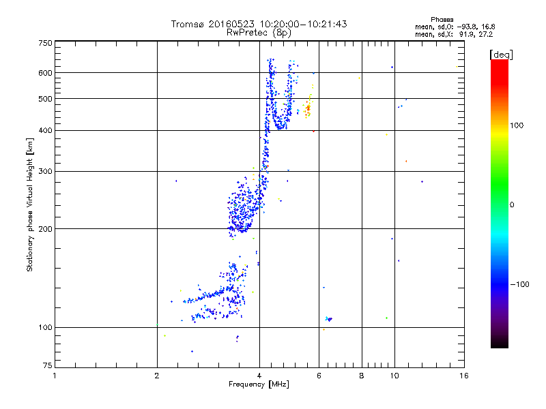Click y-axis tick label '100'
The width and height of the screenshot is (546, 409).
click(45, 328)
